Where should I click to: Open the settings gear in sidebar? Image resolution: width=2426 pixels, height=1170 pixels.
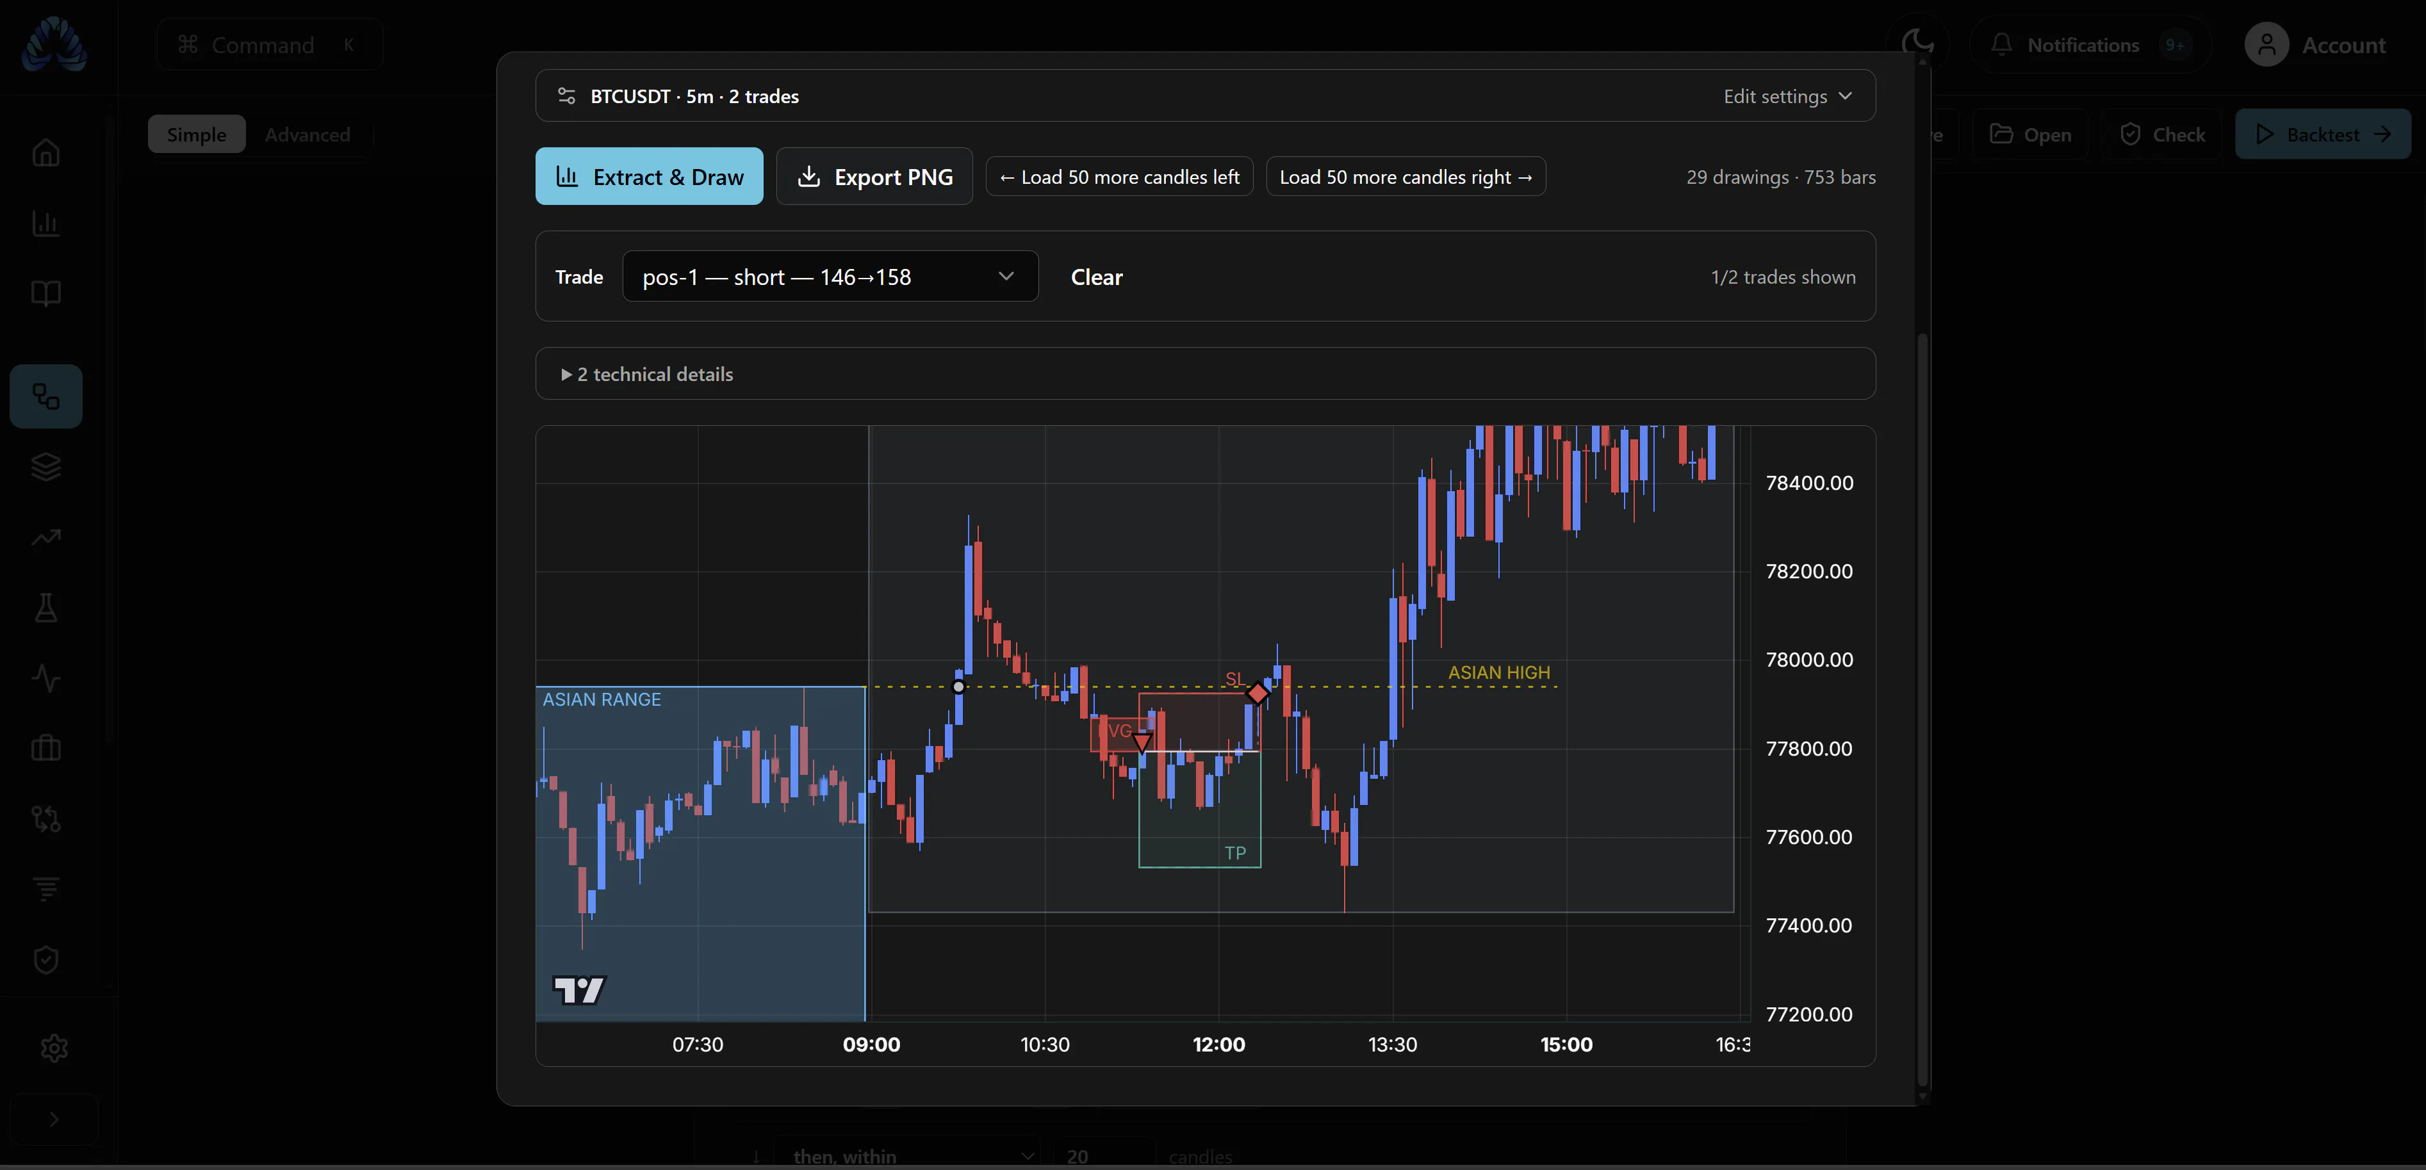(x=54, y=1048)
